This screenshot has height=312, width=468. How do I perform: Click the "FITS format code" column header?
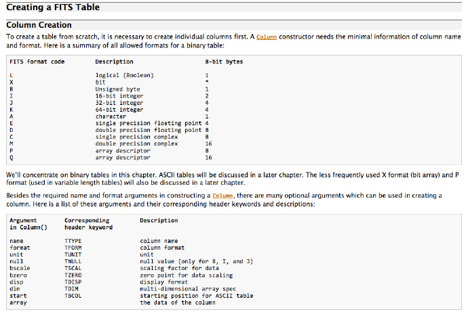pos(37,62)
